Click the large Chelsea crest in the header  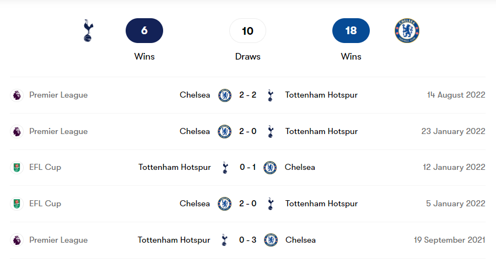pos(407,31)
